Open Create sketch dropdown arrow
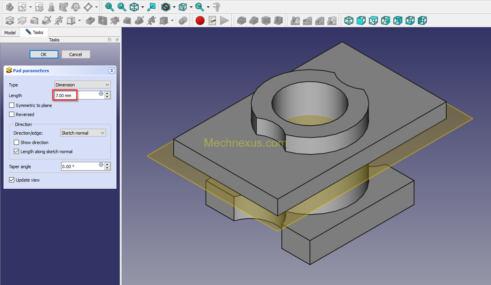 30,7
